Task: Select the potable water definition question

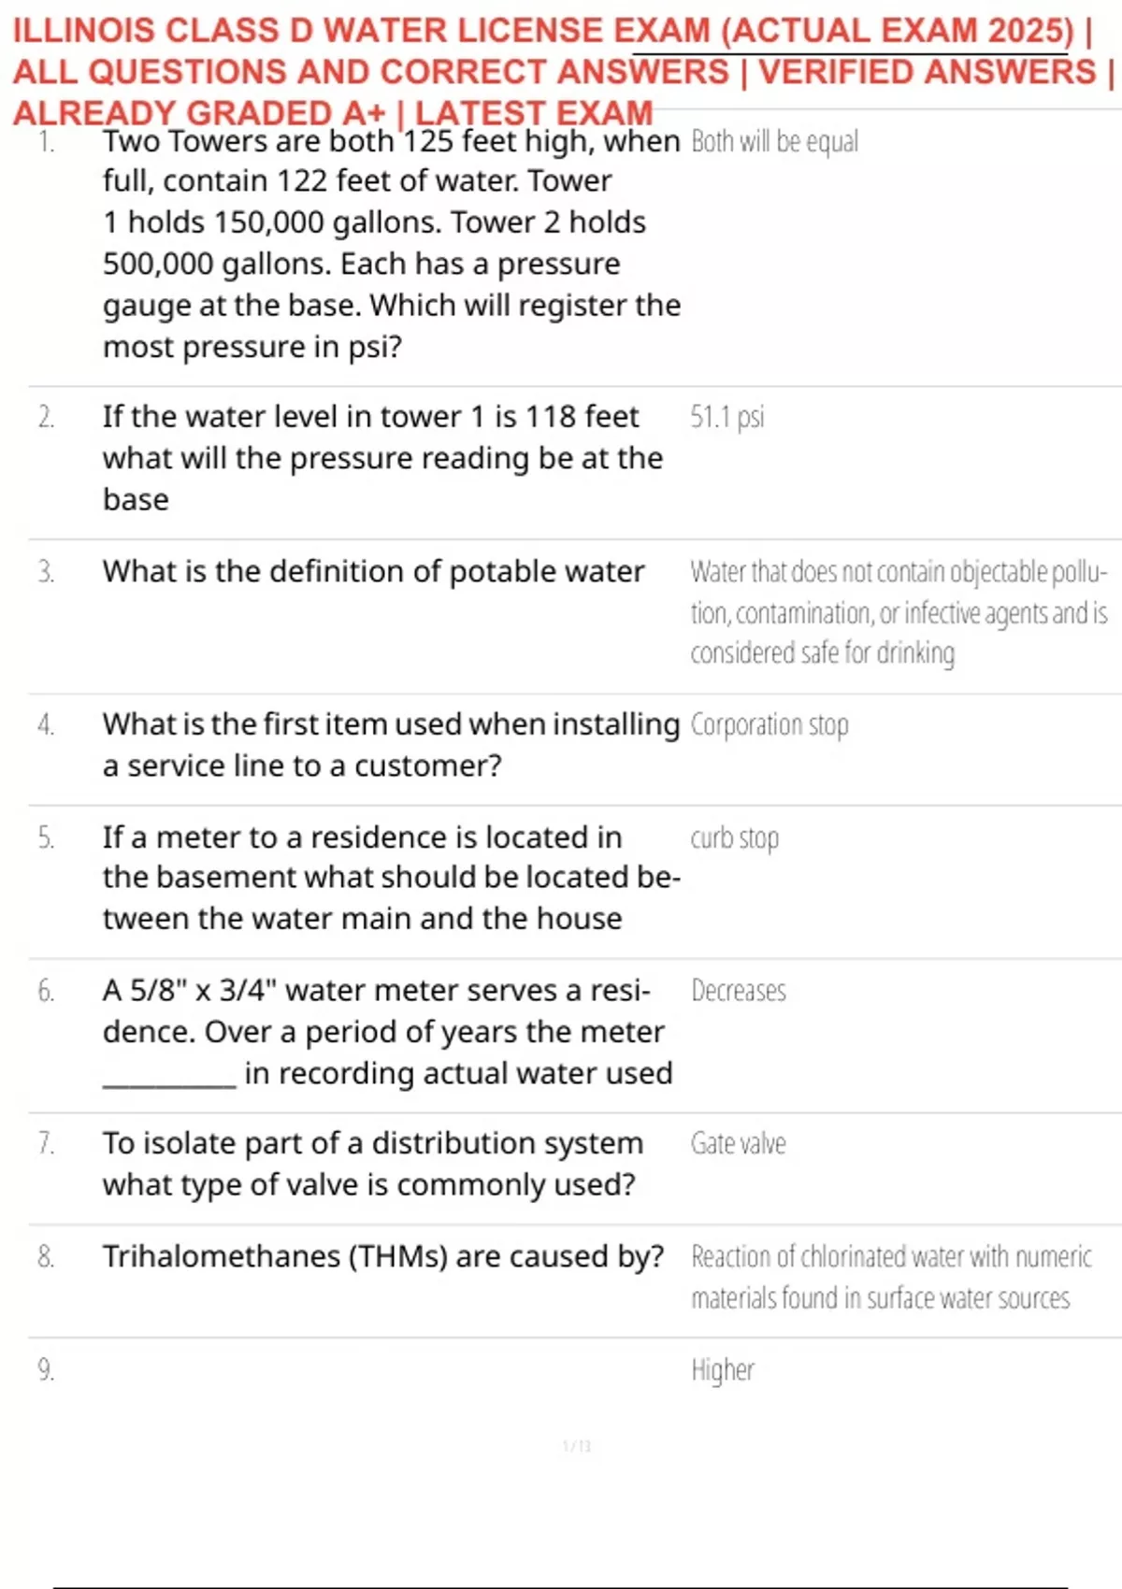Action: coord(374,571)
